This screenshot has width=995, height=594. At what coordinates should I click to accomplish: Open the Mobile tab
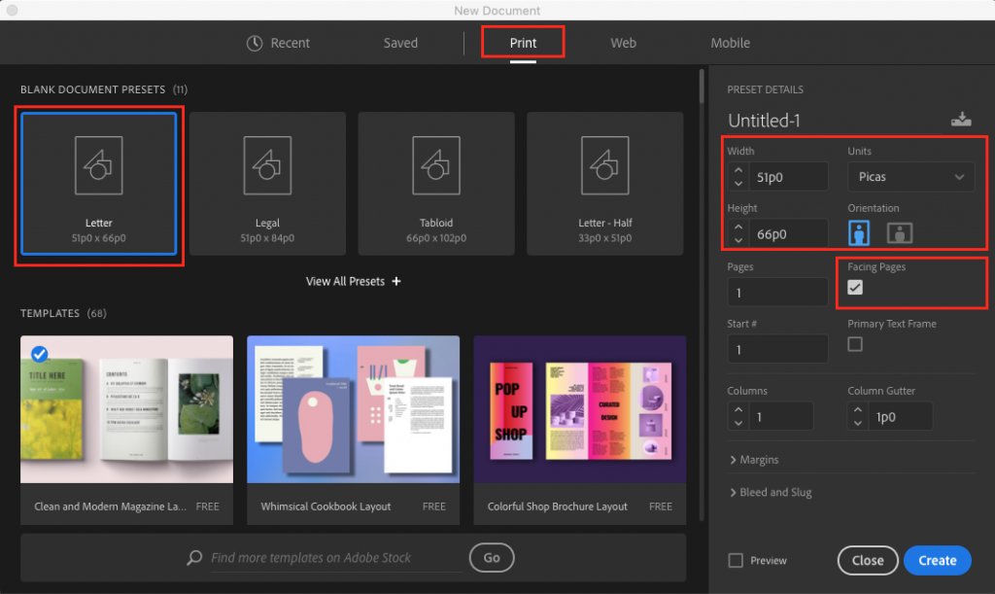tap(730, 43)
